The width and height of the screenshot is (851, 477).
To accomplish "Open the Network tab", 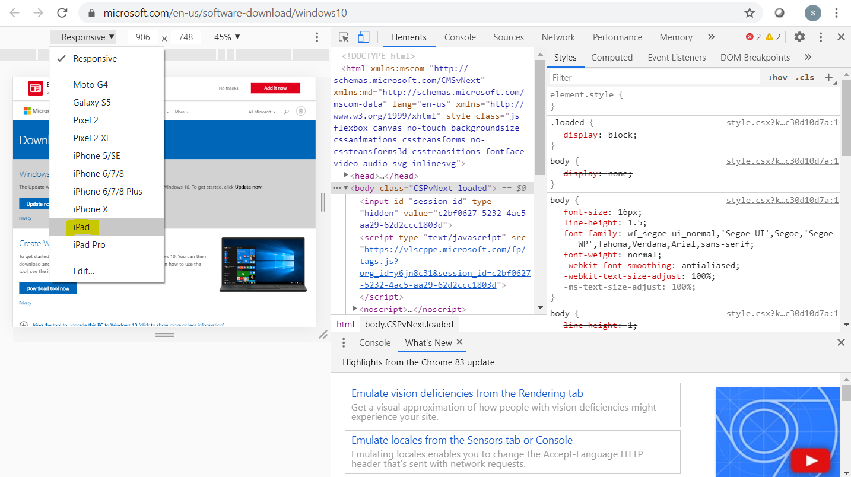I will coord(558,37).
